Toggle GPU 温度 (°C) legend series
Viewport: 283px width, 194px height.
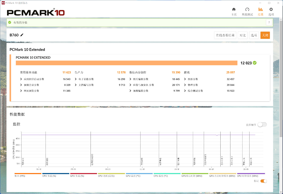(139, 175)
